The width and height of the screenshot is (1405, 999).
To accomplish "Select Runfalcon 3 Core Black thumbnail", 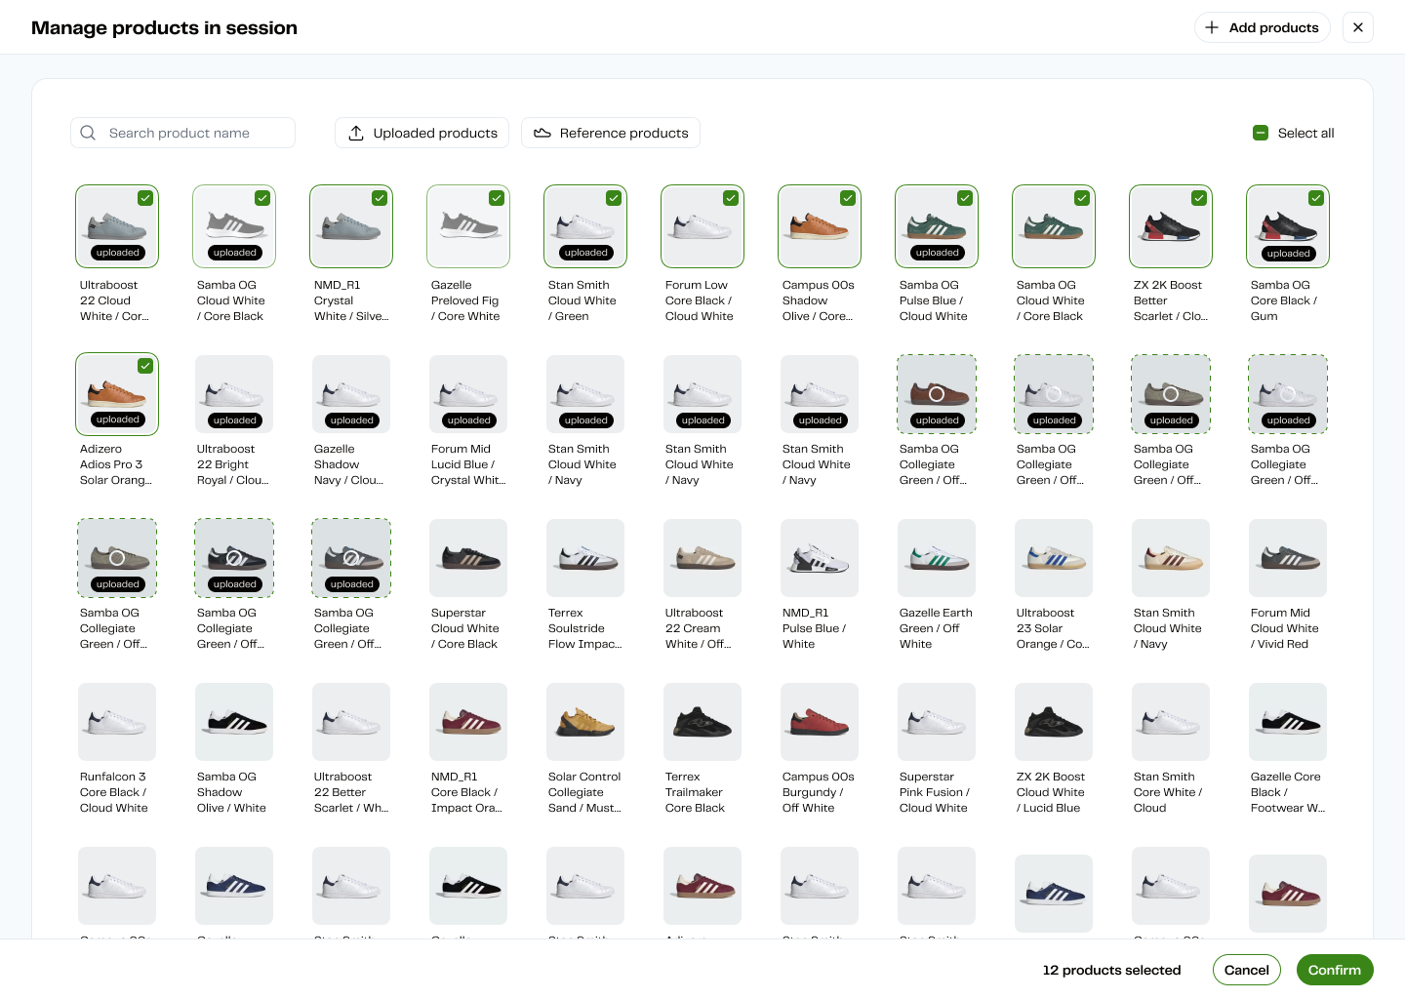I will pyautogui.click(x=117, y=722).
